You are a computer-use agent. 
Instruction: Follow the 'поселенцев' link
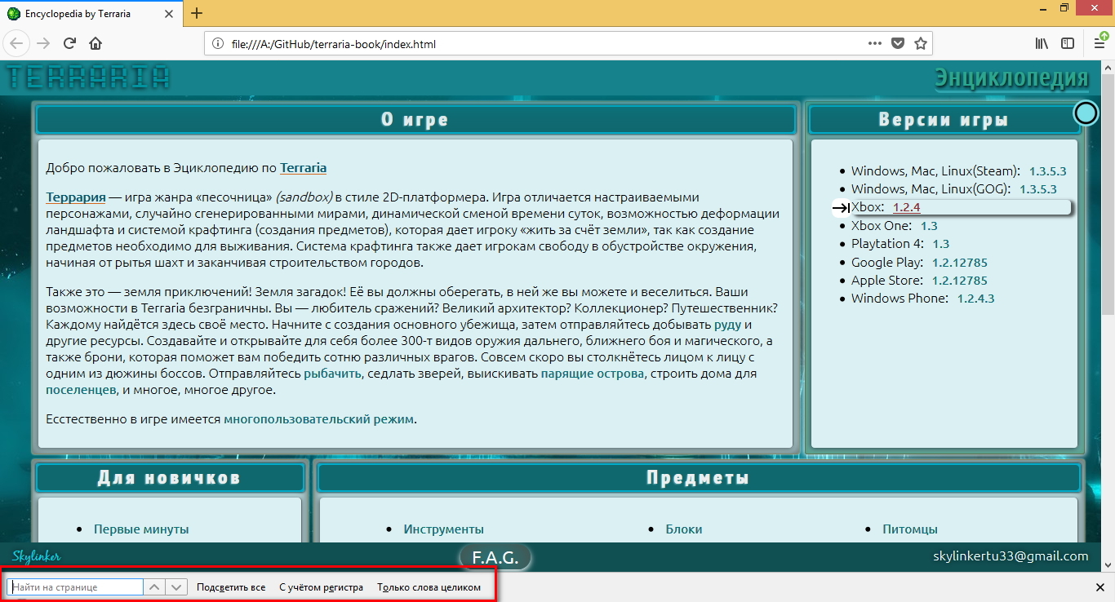(x=81, y=390)
